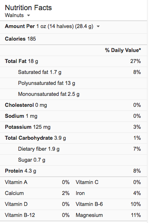Viewport: 149px width, 223px height.
Task: Open the Walnuts food selector dropdown arrow
Action: click(28, 15)
